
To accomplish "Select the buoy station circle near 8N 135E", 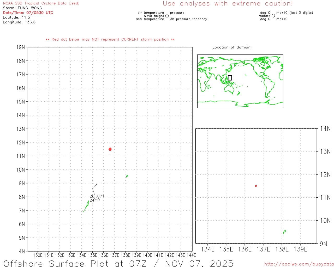I will [x=96, y=198].
